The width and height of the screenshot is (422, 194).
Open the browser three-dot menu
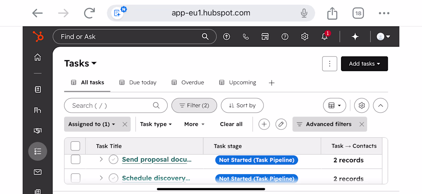(384, 13)
